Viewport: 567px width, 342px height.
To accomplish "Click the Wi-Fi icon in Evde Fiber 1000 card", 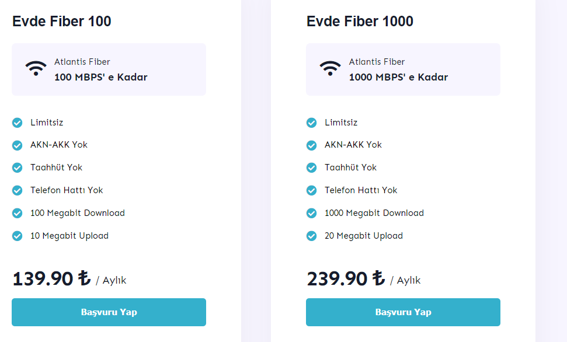I will point(330,68).
